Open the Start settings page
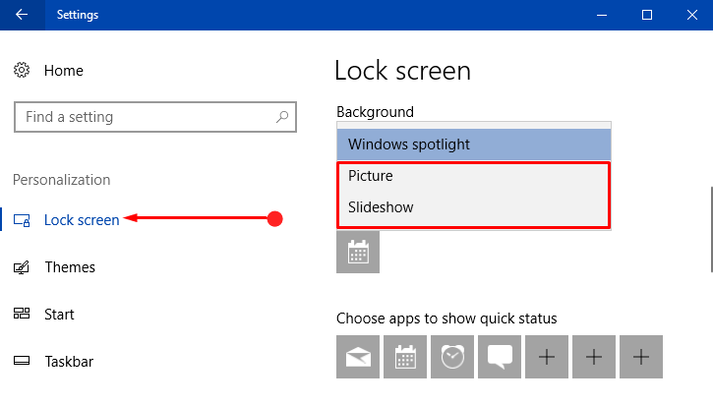The width and height of the screenshot is (713, 405). (59, 315)
